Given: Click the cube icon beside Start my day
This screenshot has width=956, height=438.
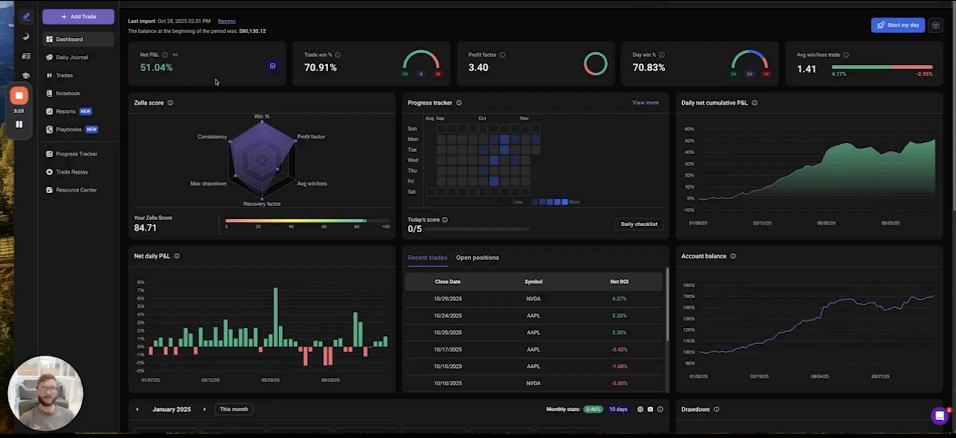Looking at the screenshot, I should click(x=936, y=25).
